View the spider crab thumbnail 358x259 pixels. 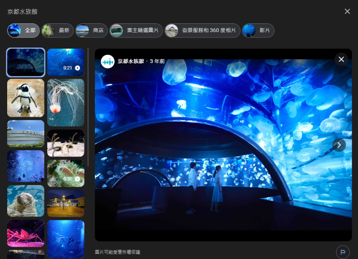(26, 233)
